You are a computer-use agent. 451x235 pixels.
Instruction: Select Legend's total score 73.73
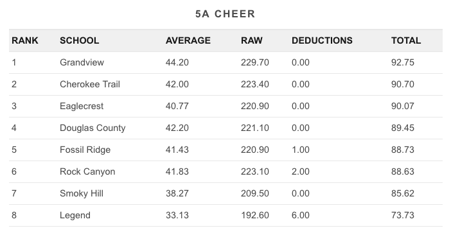403,215
